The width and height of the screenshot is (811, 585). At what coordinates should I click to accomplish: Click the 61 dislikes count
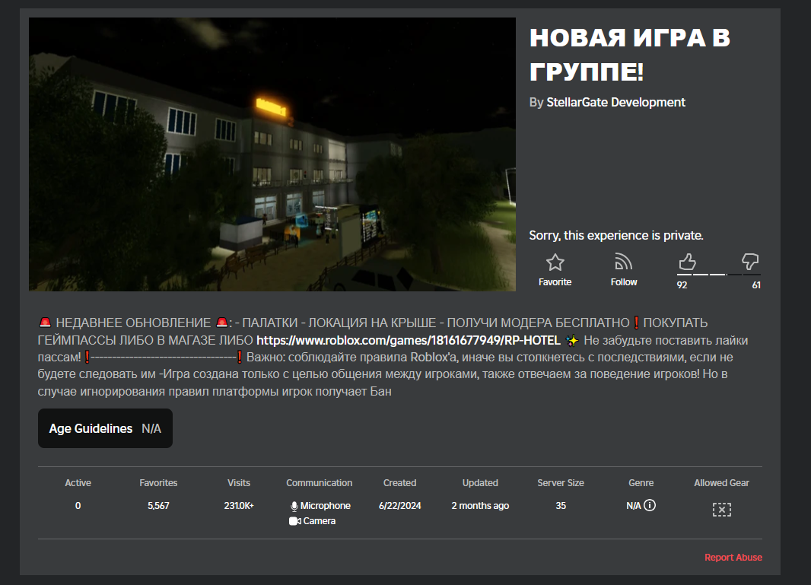(x=755, y=285)
